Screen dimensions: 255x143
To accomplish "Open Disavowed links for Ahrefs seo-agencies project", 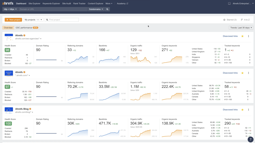I will point(230,36).
